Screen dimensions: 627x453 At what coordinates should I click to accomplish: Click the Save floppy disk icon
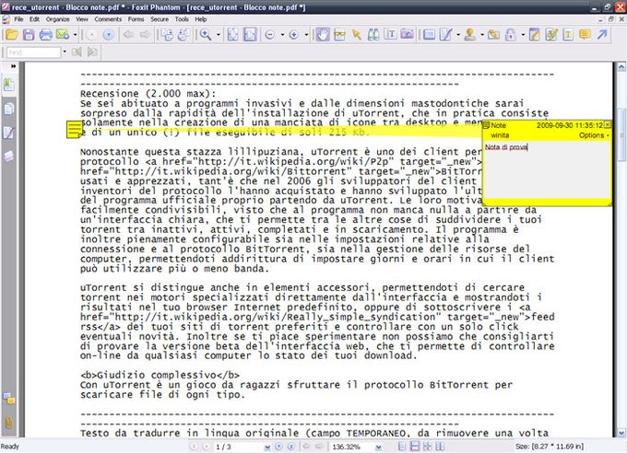point(29,35)
